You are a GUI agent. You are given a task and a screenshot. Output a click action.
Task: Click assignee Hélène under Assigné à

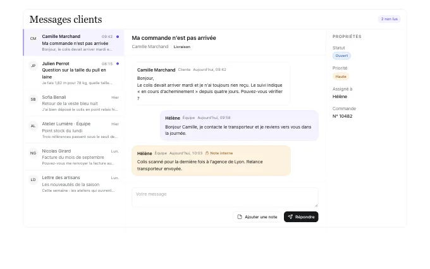[x=340, y=97]
